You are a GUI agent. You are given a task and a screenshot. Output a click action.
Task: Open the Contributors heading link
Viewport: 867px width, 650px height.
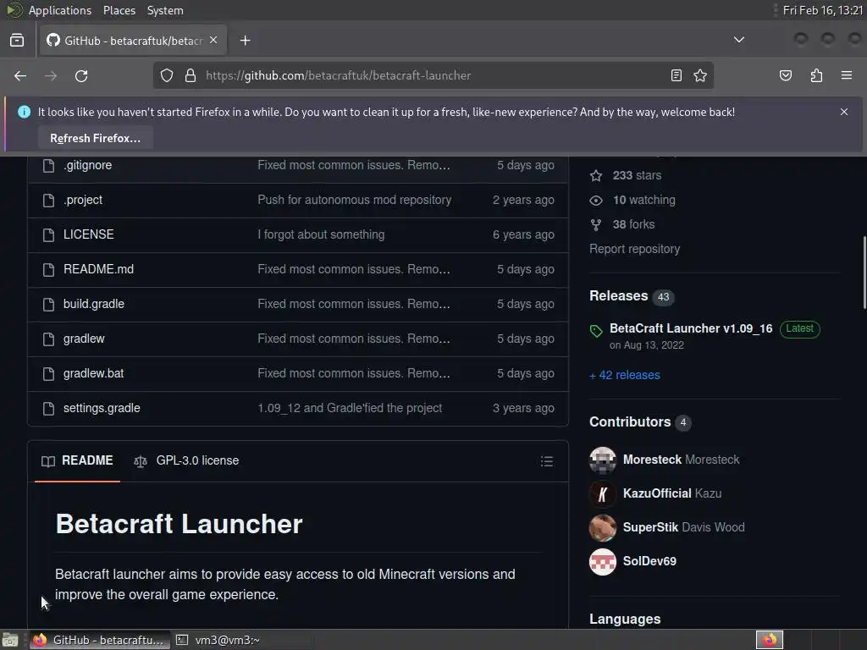(630, 421)
